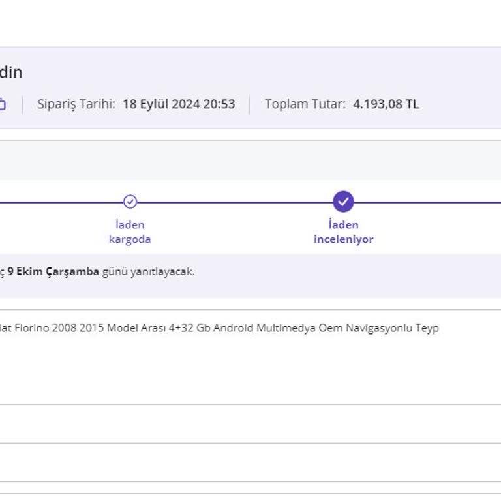Click the total amount 4.193,08 TL

[x=386, y=104]
